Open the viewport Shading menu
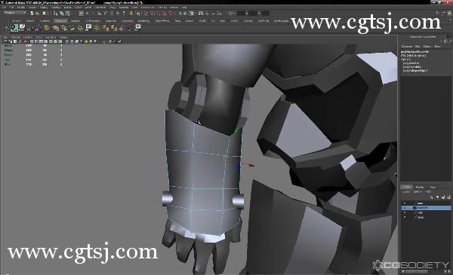This screenshot has height=275, width=453. click(x=16, y=37)
